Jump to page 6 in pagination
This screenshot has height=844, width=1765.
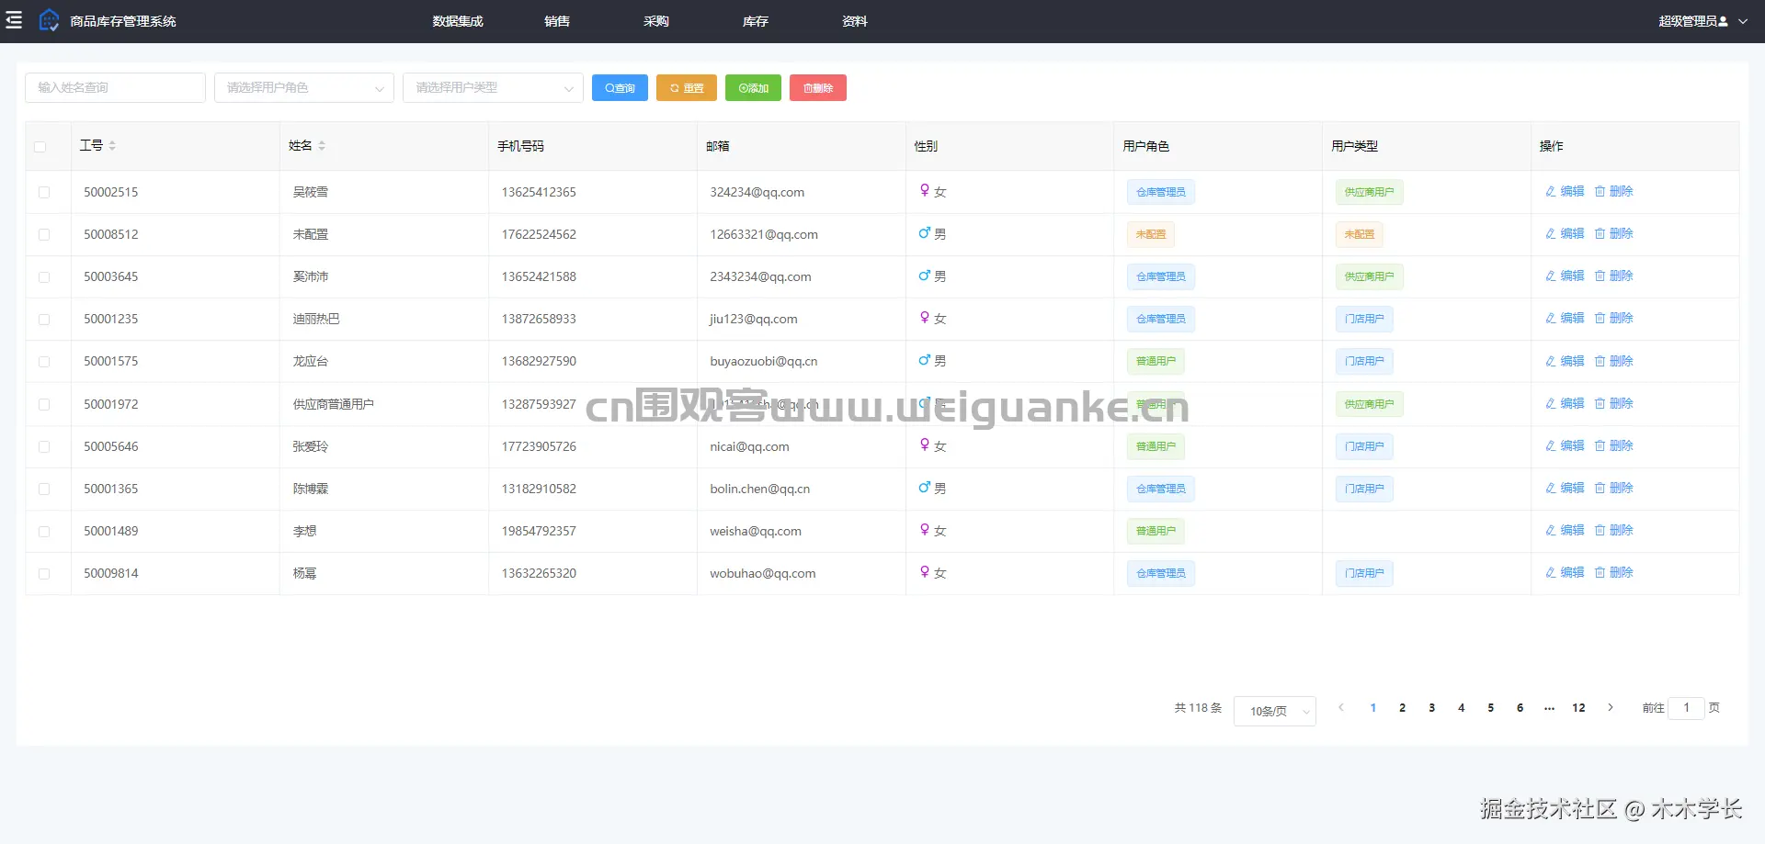(1520, 707)
